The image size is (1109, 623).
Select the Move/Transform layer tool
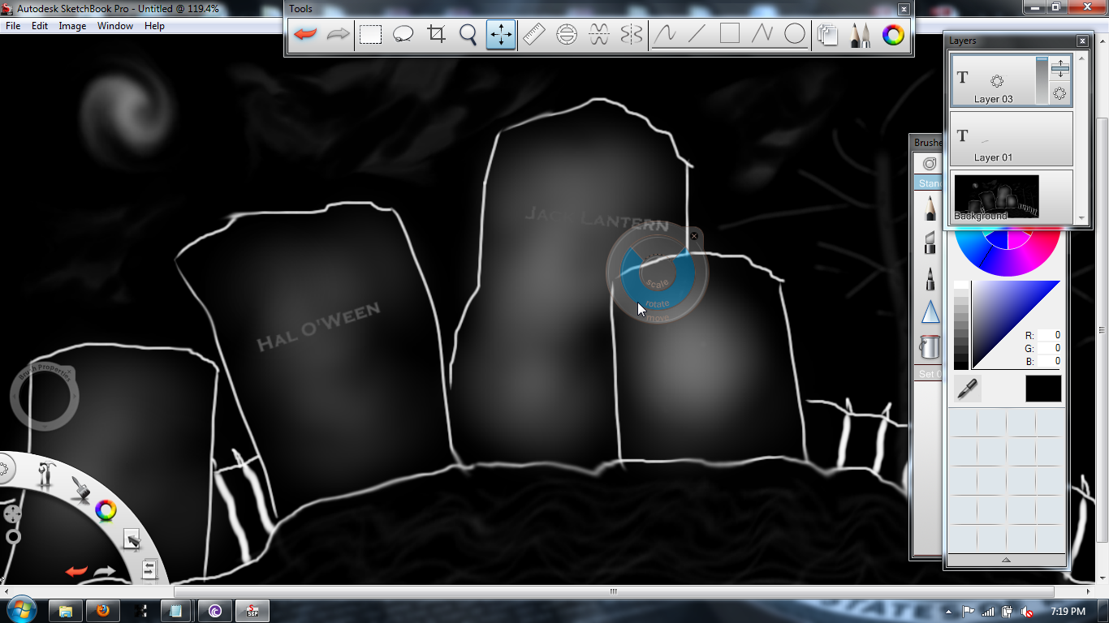pyautogui.click(x=501, y=35)
